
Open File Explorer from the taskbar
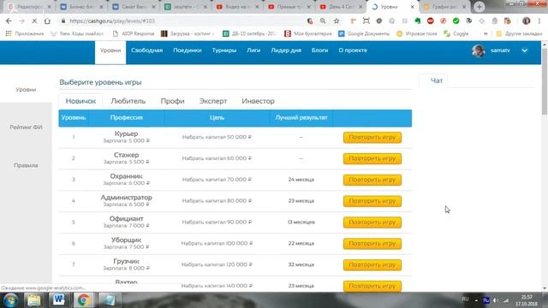[x=34, y=300]
